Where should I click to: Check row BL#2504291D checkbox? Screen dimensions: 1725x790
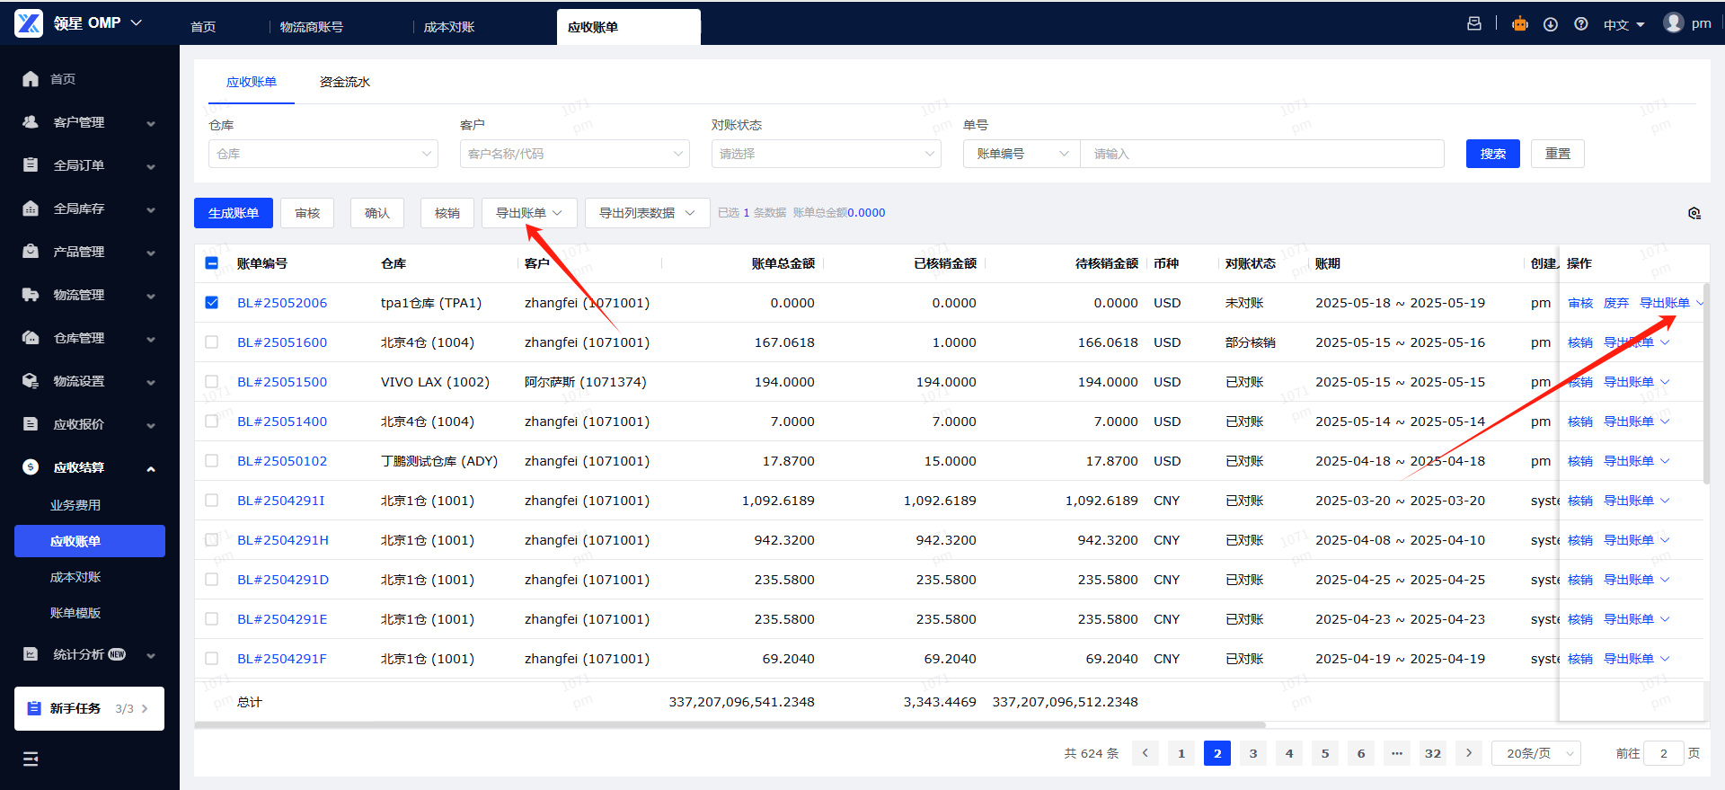[x=212, y=580]
